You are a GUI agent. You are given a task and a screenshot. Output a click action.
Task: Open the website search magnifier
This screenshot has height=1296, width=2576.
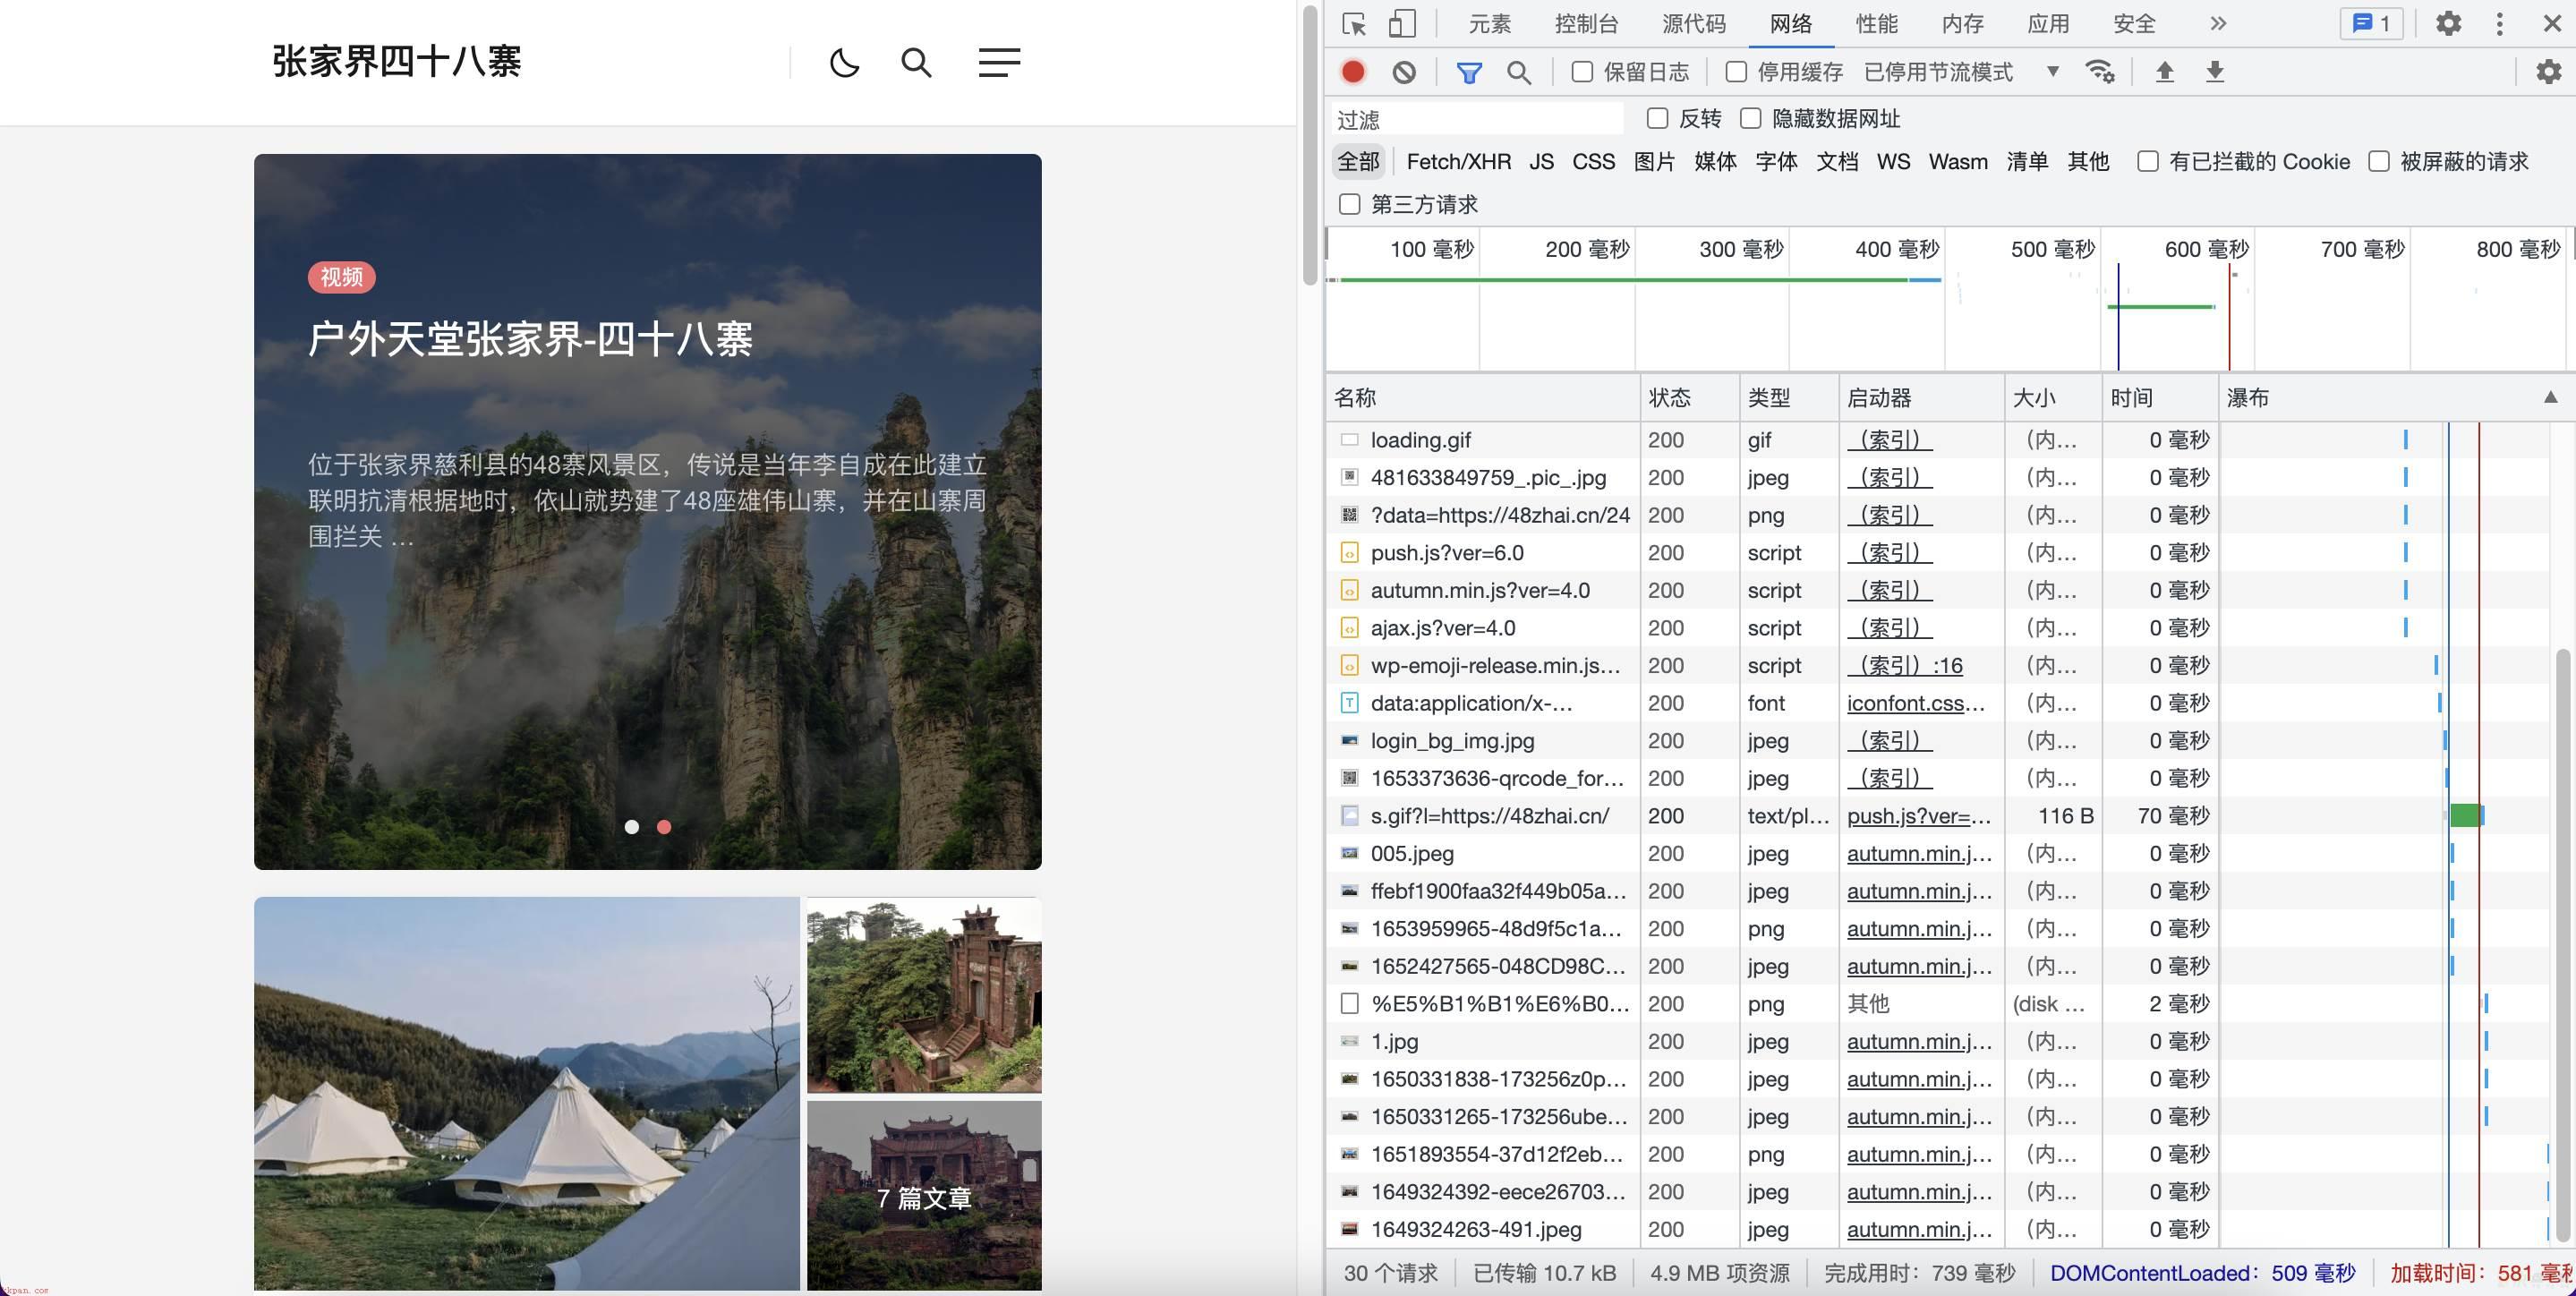916,63
